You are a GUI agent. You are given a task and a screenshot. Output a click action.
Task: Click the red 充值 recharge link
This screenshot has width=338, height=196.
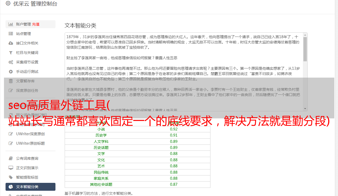click(36, 24)
